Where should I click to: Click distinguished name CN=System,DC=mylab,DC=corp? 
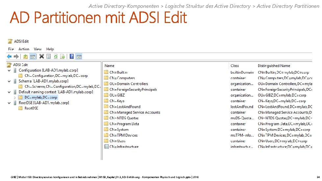click(x=284, y=129)
